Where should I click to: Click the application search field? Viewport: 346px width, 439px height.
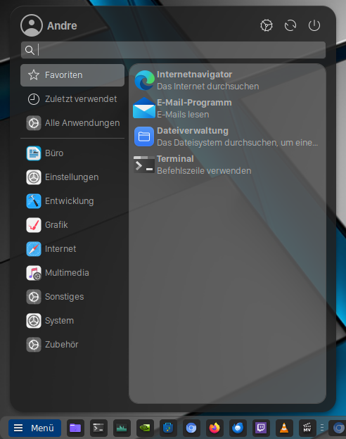pos(173,50)
